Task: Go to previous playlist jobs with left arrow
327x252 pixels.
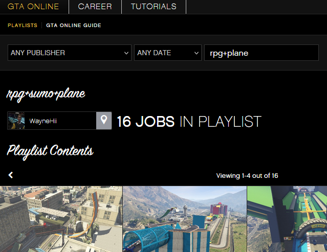Action: click(11, 175)
